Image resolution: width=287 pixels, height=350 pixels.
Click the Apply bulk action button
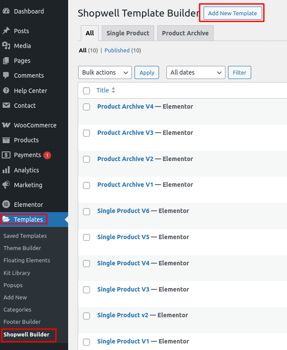[x=147, y=72]
